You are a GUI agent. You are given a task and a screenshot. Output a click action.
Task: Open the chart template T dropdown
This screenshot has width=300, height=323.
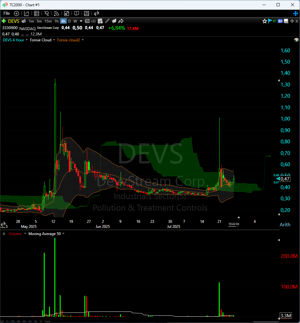tap(87, 21)
